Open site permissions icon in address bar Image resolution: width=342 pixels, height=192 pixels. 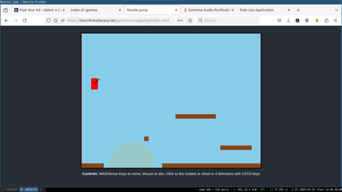(63, 20)
